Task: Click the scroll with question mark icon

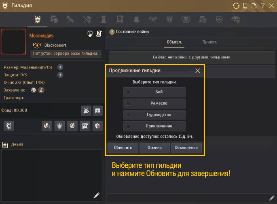Action: [99, 33]
